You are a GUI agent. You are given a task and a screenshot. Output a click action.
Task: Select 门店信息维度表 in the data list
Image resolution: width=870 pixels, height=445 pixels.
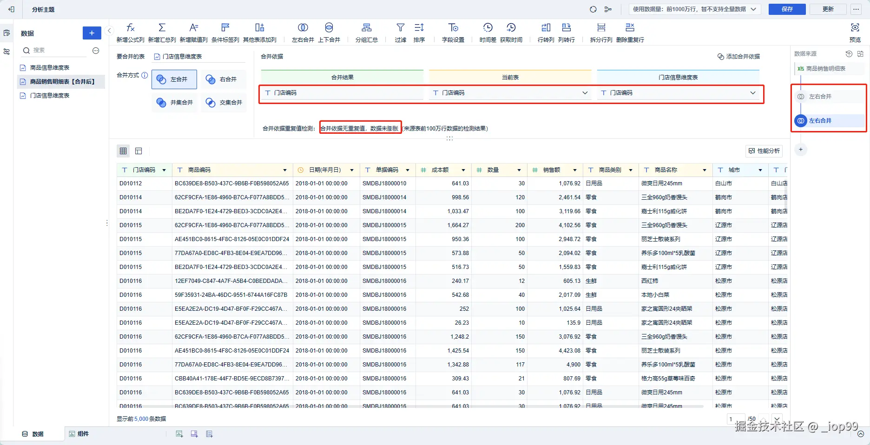(x=49, y=96)
